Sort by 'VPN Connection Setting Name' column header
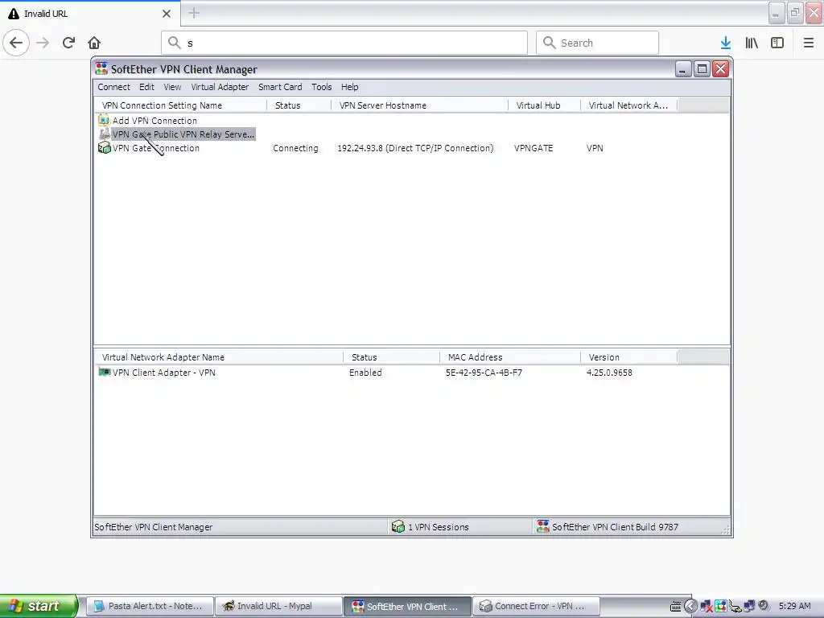The height and width of the screenshot is (618, 824). pos(180,105)
